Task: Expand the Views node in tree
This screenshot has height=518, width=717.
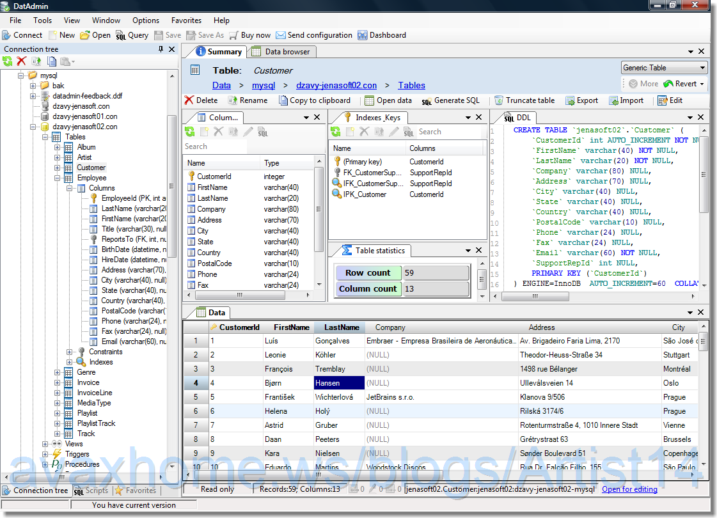Action: (x=45, y=444)
